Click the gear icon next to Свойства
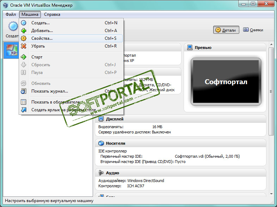The width and height of the screenshot is (277, 207). tap(24, 38)
